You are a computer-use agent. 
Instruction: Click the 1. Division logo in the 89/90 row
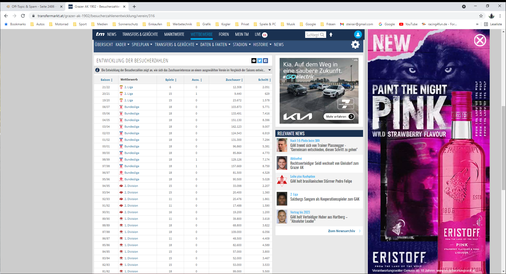[121, 219]
